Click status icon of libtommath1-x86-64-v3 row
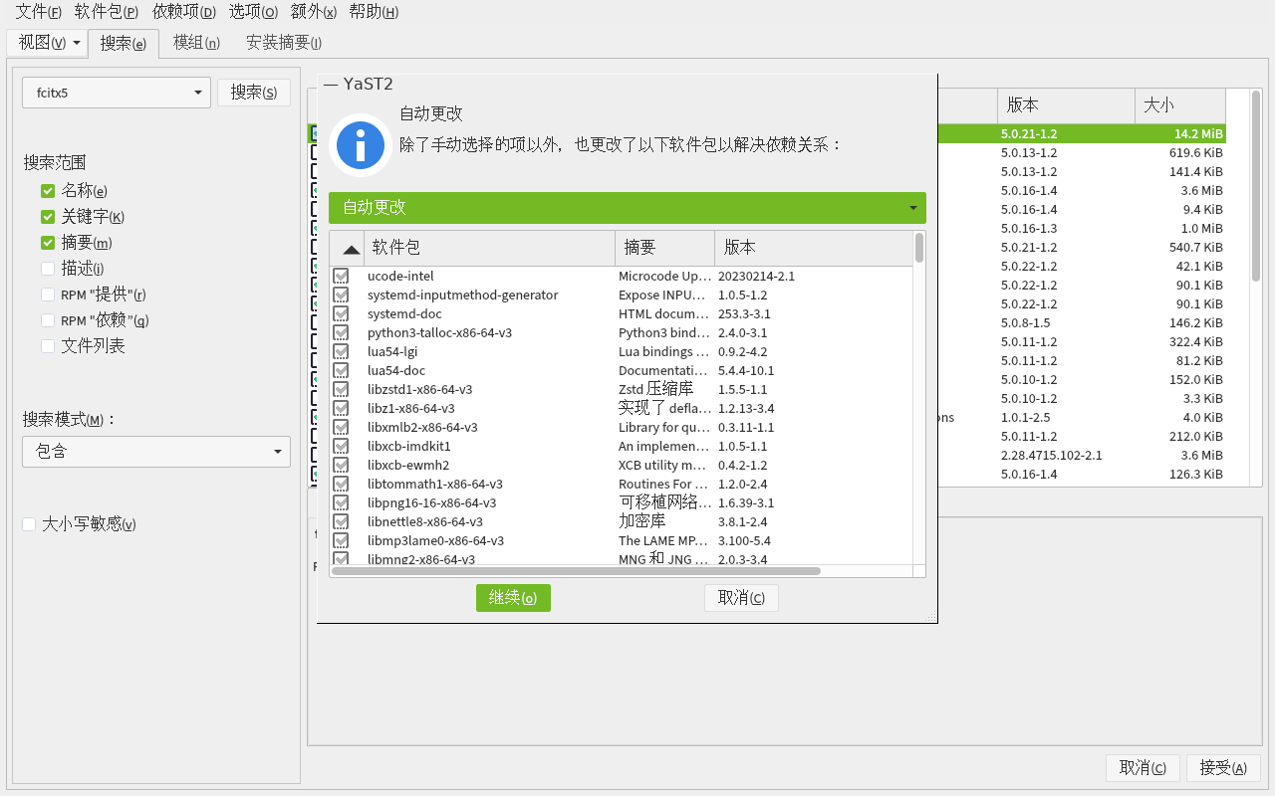Viewport: 1275px width, 796px height. point(341,484)
